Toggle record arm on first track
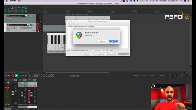Image resolution: width=196 pixels, height=110 pixels. [x=8, y=16]
